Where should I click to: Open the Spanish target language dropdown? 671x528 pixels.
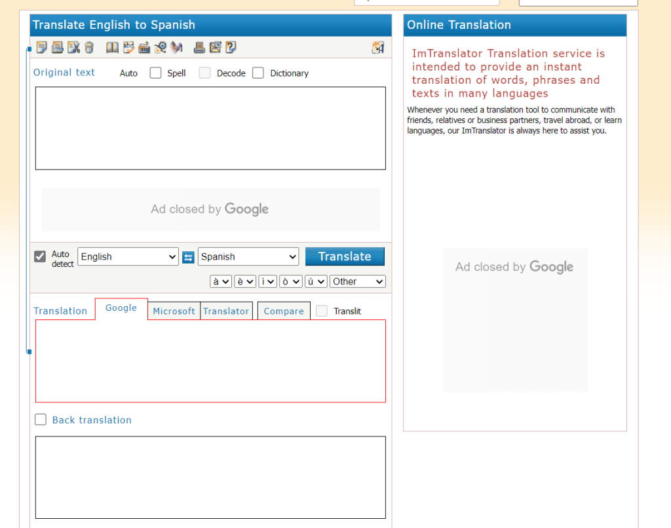(248, 256)
